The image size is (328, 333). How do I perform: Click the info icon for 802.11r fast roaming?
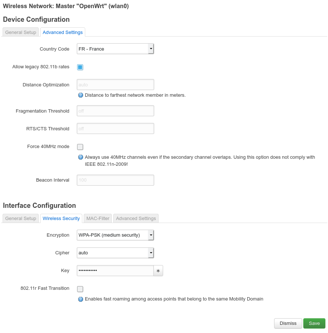[80, 299]
